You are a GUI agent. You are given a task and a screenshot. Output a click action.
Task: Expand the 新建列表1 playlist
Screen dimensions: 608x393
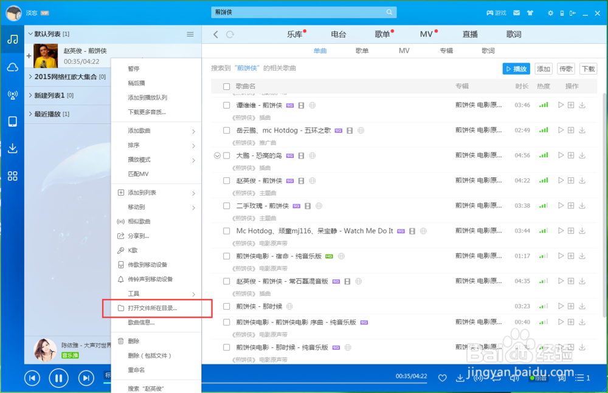(x=30, y=95)
